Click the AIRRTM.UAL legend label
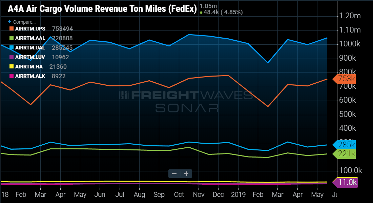 click(30, 48)
